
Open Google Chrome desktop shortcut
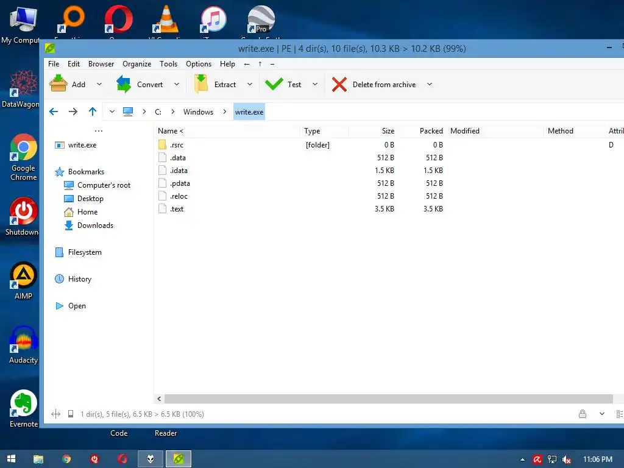click(24, 158)
